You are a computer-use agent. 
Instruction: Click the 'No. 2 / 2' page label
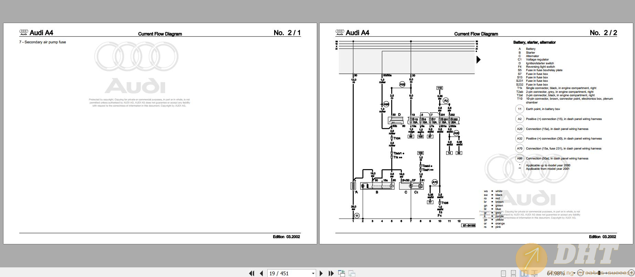click(603, 33)
